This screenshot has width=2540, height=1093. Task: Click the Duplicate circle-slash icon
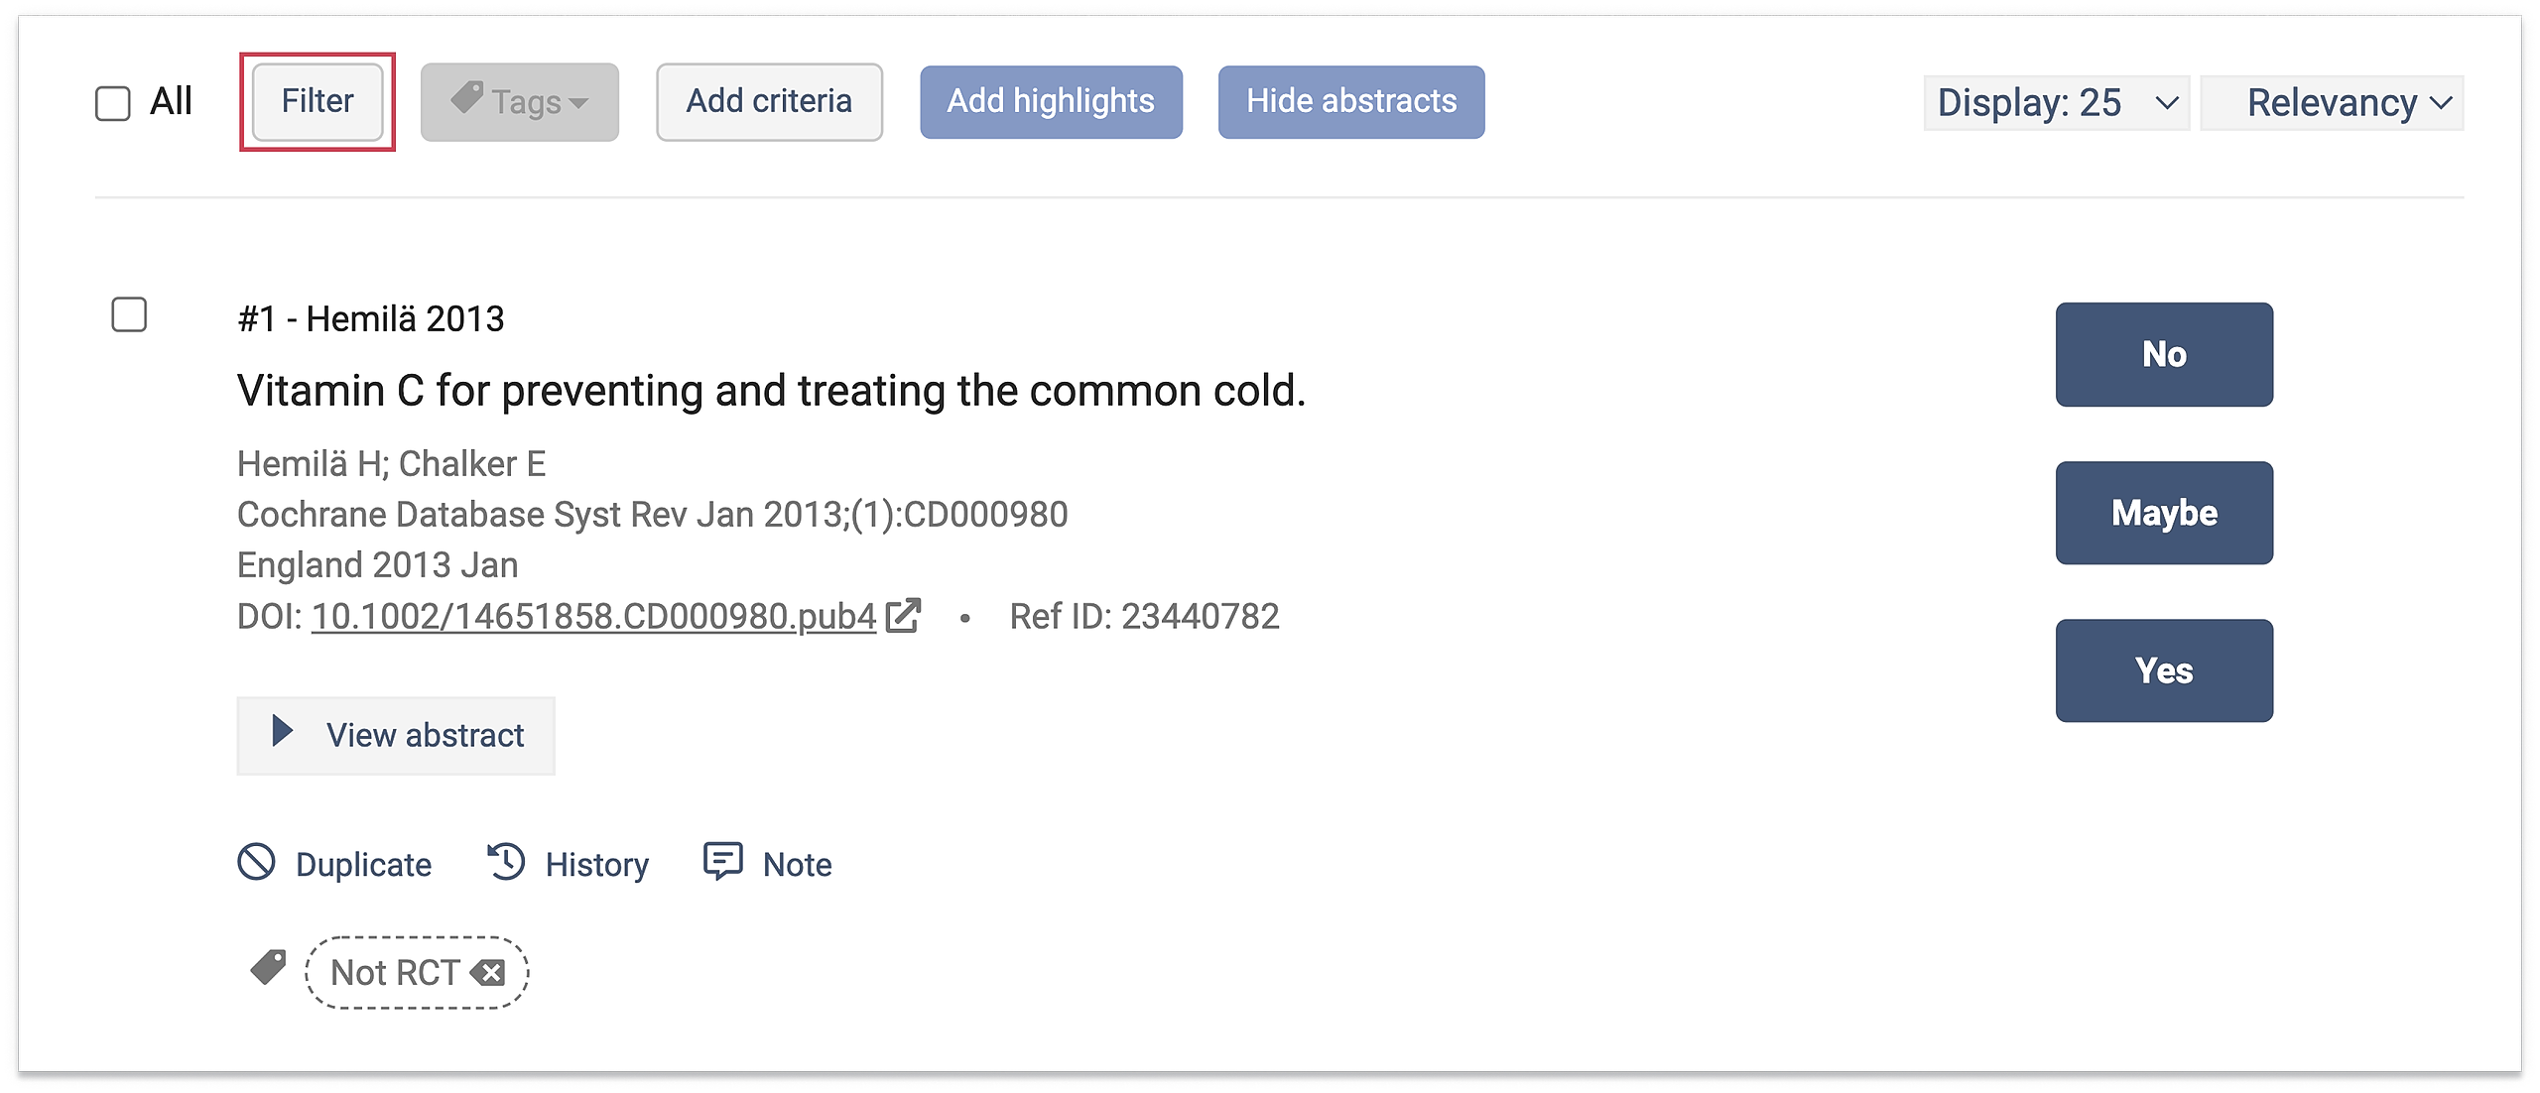pyautogui.click(x=256, y=862)
